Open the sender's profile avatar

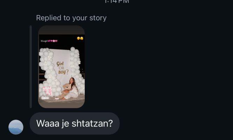(16, 127)
